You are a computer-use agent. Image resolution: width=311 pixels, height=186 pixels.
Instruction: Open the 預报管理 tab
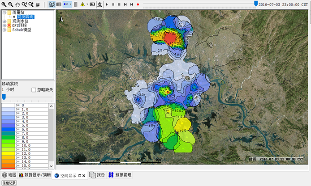click(120, 175)
